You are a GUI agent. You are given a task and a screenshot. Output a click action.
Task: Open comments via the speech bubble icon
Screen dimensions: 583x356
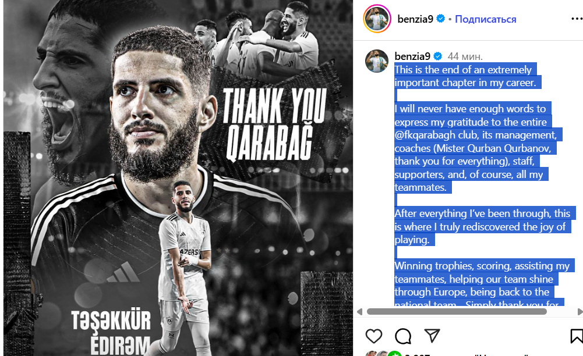tap(403, 336)
